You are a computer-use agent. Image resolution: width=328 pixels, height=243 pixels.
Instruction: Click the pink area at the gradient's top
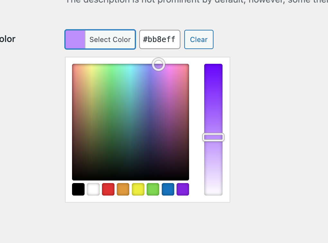click(177, 68)
